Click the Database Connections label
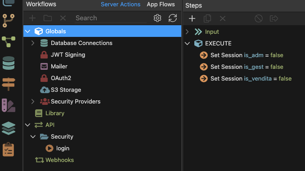Image resolution: width=305 pixels, height=171 pixels. (x=81, y=43)
